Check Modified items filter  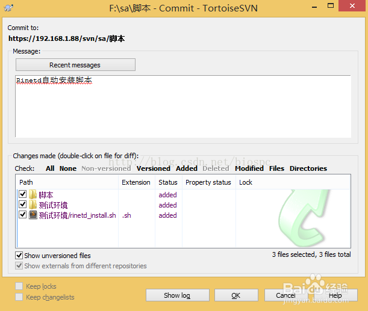[x=249, y=168]
